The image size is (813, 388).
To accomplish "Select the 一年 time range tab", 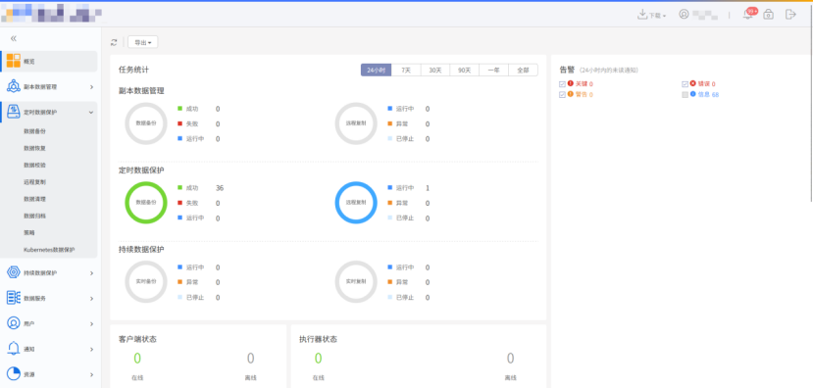I will pos(493,70).
